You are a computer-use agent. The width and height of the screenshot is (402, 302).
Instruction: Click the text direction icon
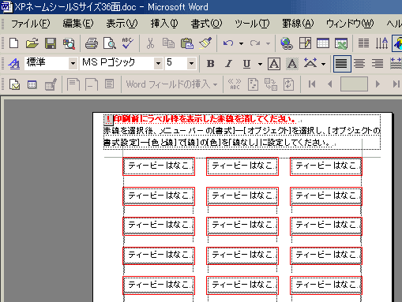[x=381, y=43]
